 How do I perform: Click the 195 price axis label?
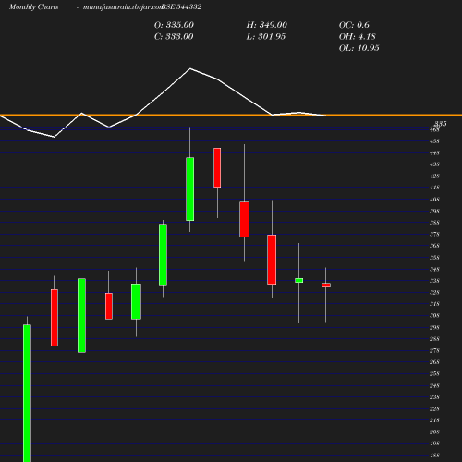click(x=434, y=444)
